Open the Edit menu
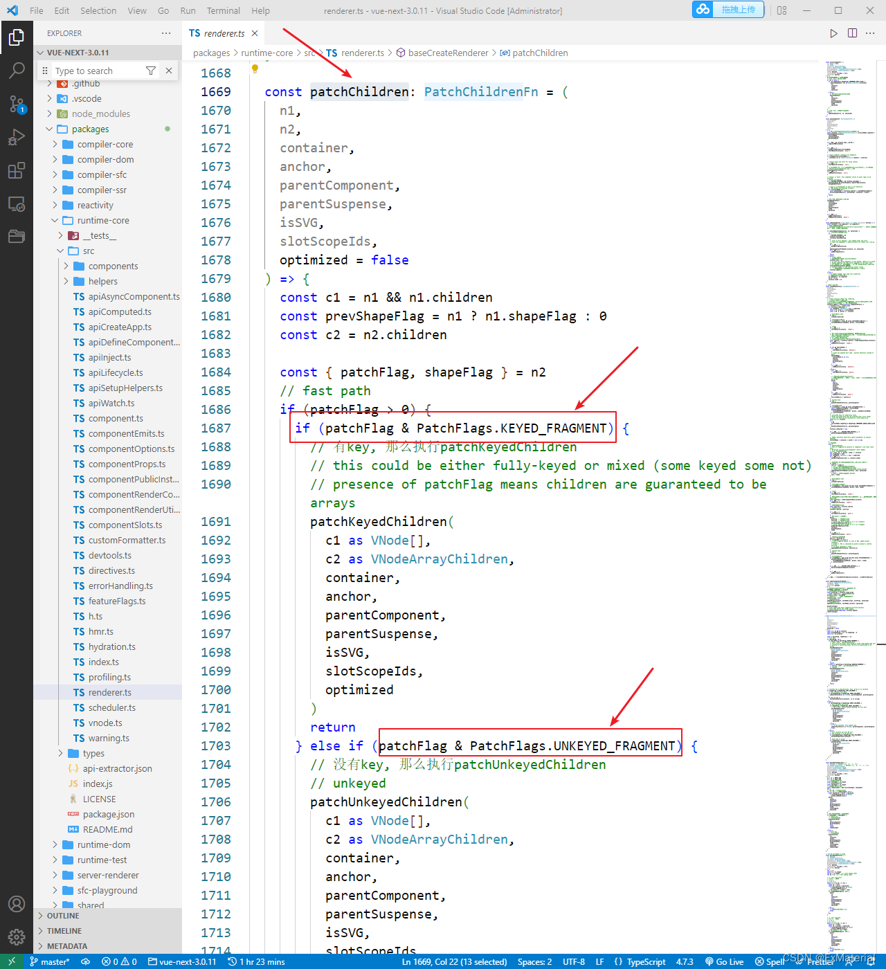Screen dimensions: 886x969 click(62, 10)
